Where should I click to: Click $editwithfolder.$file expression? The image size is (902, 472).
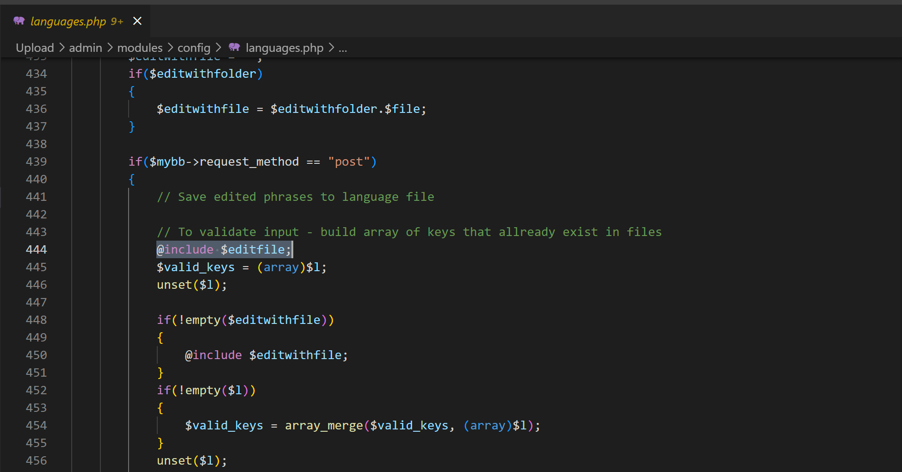pyautogui.click(x=345, y=109)
